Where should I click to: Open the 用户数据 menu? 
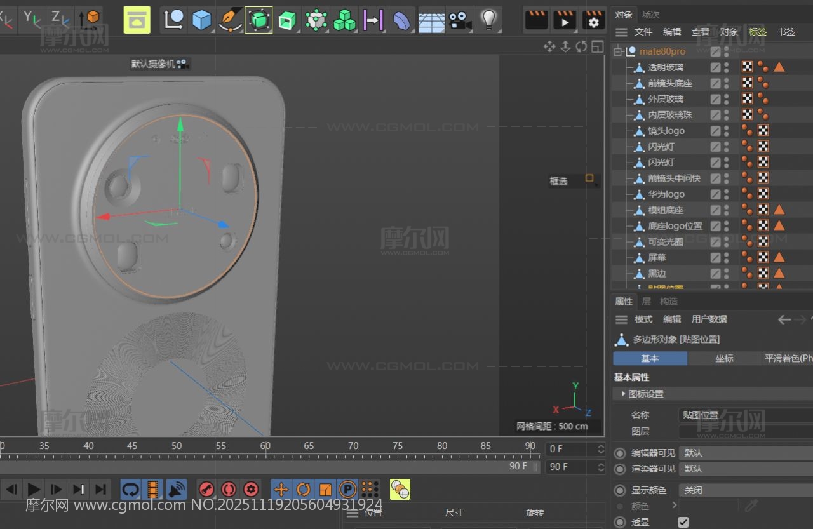click(709, 319)
